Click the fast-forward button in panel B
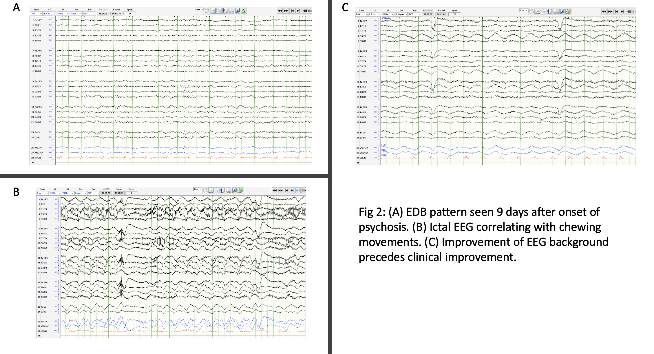The width and height of the screenshot is (654, 354). pyautogui.click(x=280, y=190)
